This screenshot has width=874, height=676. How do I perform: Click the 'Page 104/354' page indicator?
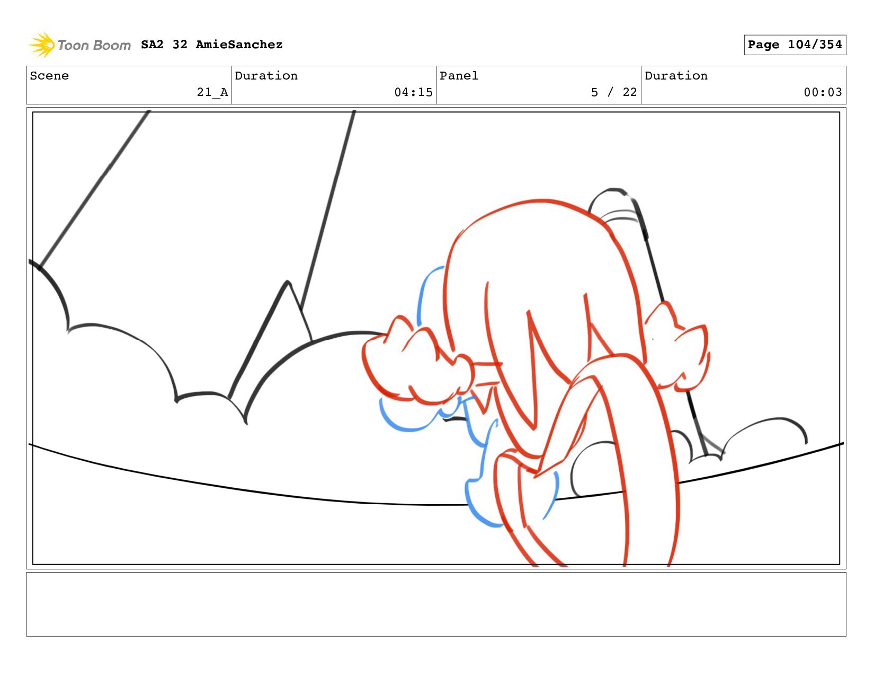pos(795,45)
